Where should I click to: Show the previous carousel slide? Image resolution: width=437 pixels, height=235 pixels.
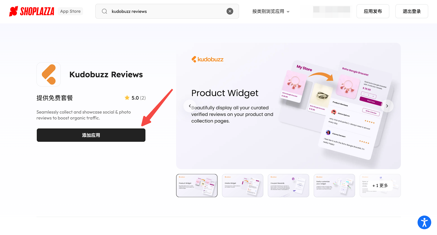coord(190,106)
